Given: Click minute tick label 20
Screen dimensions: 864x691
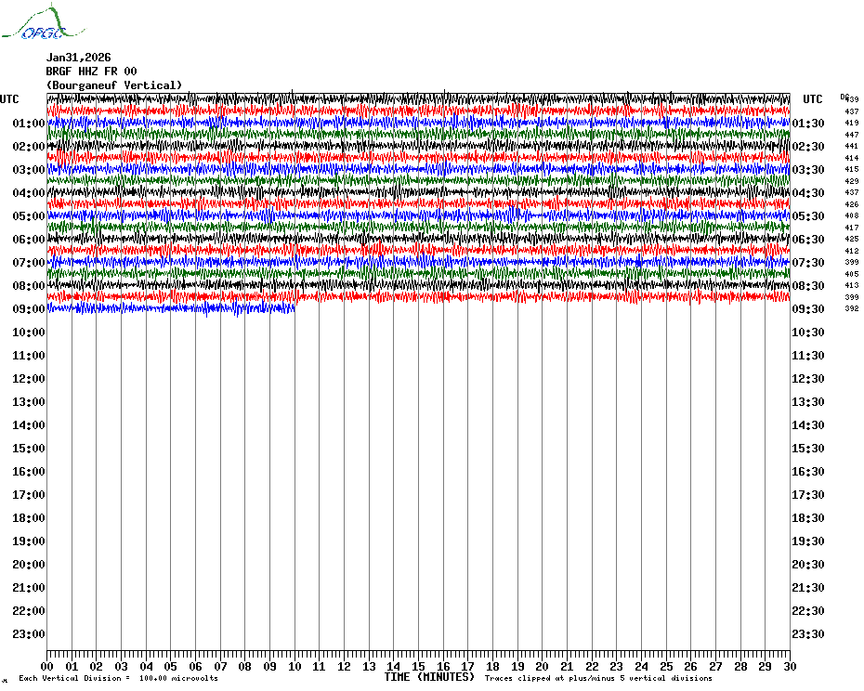Looking at the screenshot, I should pyautogui.click(x=543, y=667).
